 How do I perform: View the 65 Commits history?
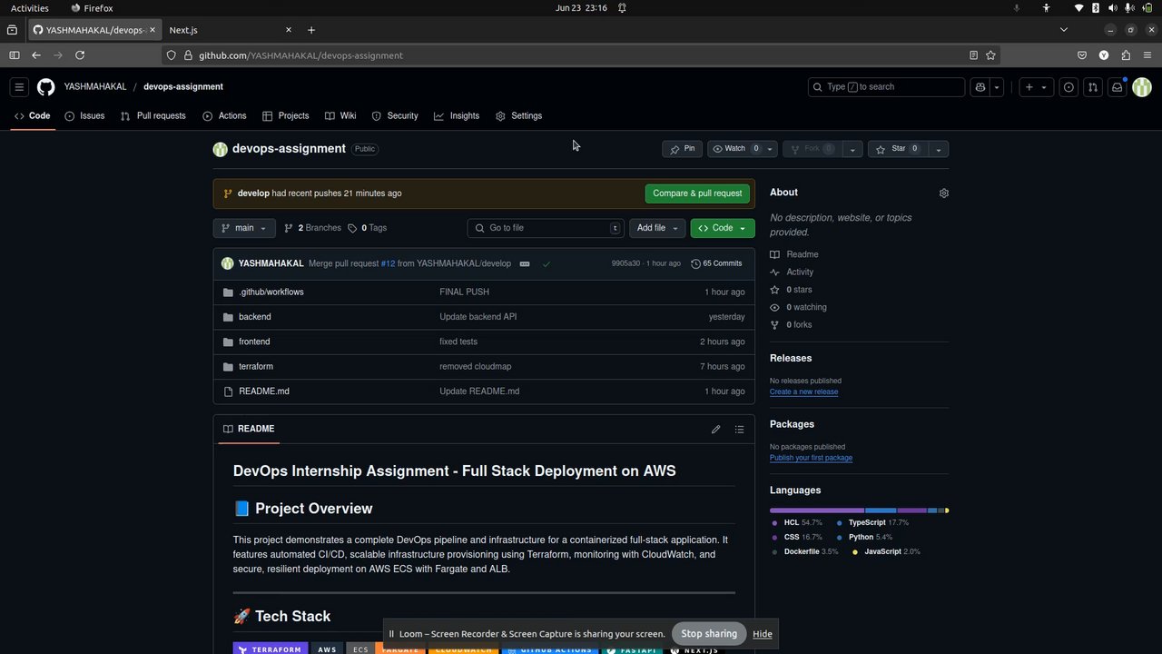(x=716, y=263)
